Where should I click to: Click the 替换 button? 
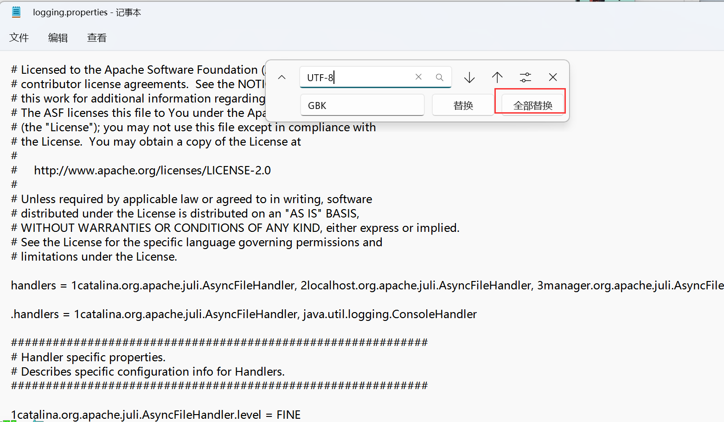[463, 105]
